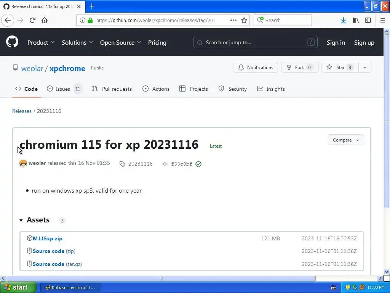Viewport: 390px width, 293px height.
Task: Click the tag icon beside 20231116
Action: pyautogui.click(x=122, y=164)
